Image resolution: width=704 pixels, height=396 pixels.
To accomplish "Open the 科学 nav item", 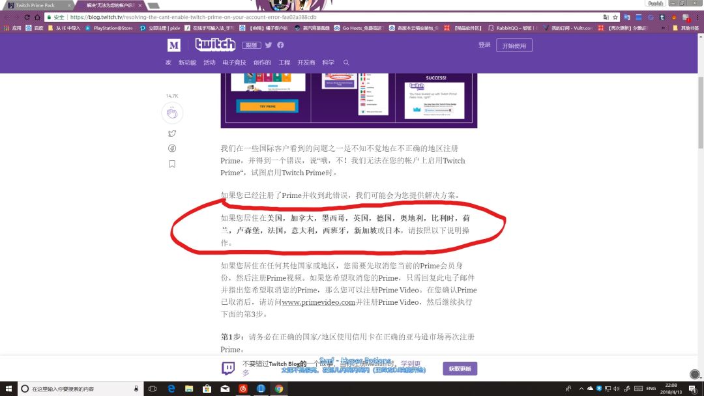I will coord(328,63).
